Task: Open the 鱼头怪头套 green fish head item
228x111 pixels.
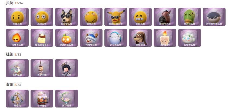Action: click(190, 17)
